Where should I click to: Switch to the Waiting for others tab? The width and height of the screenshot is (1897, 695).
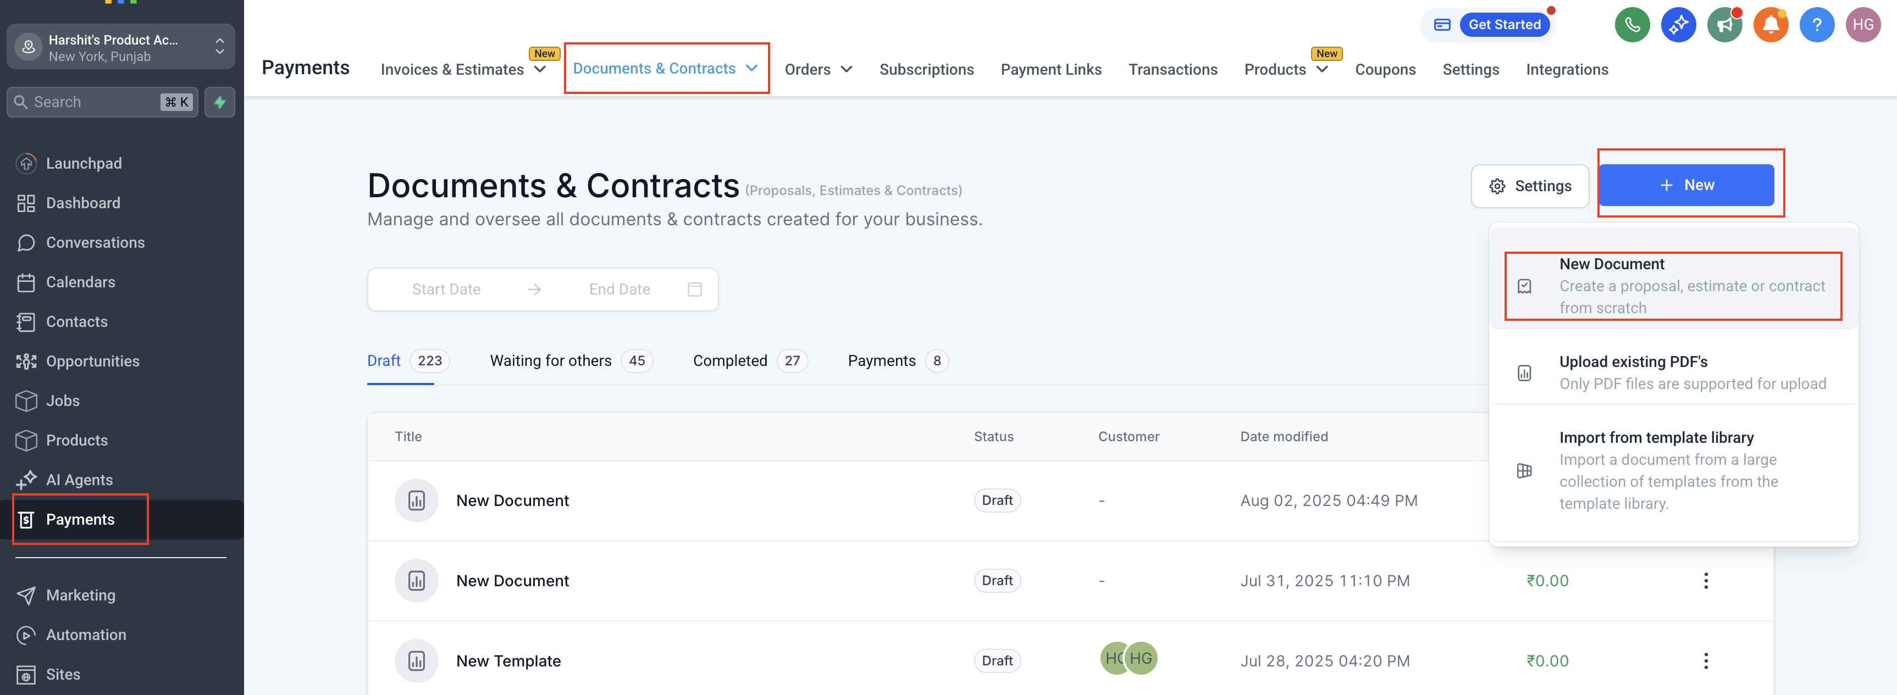point(550,361)
